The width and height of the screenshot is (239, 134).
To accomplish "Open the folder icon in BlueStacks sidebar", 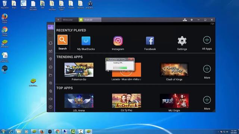I will pyautogui.click(x=51, y=75).
